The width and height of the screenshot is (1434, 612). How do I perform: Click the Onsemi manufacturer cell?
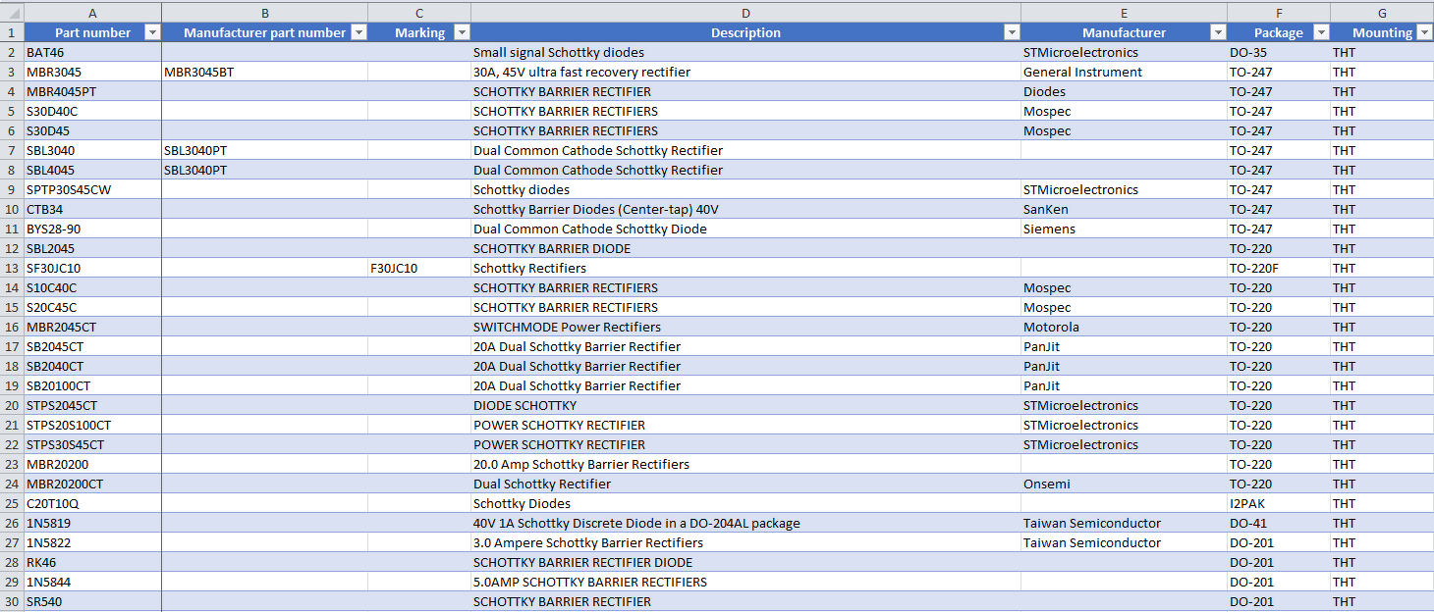coord(1125,484)
